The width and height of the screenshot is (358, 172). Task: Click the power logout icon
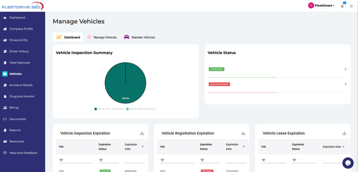[351, 6]
